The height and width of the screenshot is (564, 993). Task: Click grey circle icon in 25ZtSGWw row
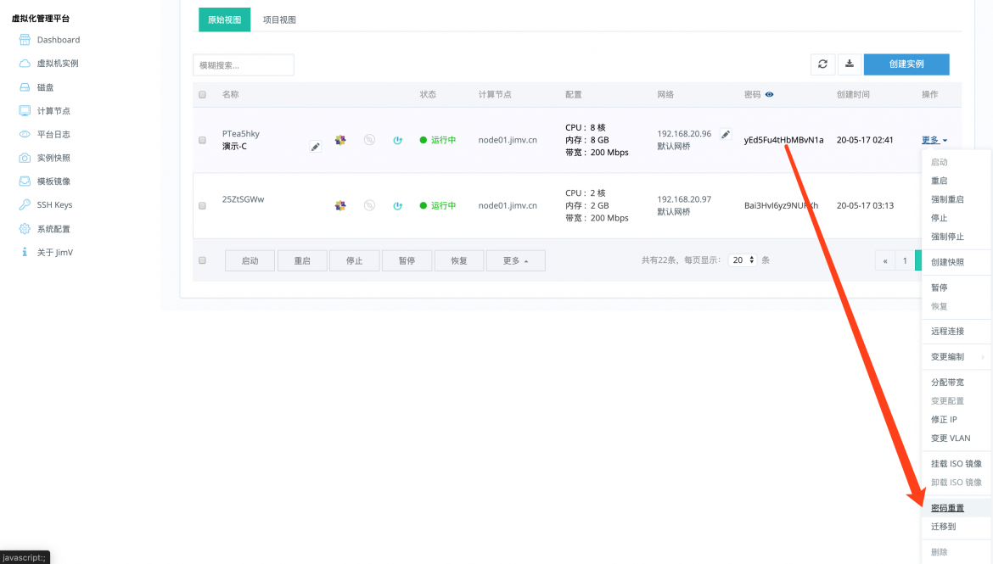[370, 205]
